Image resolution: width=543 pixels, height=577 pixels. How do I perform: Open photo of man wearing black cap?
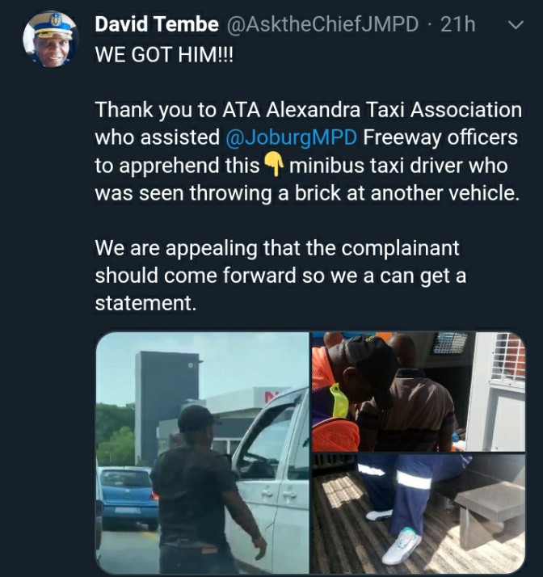419,391
